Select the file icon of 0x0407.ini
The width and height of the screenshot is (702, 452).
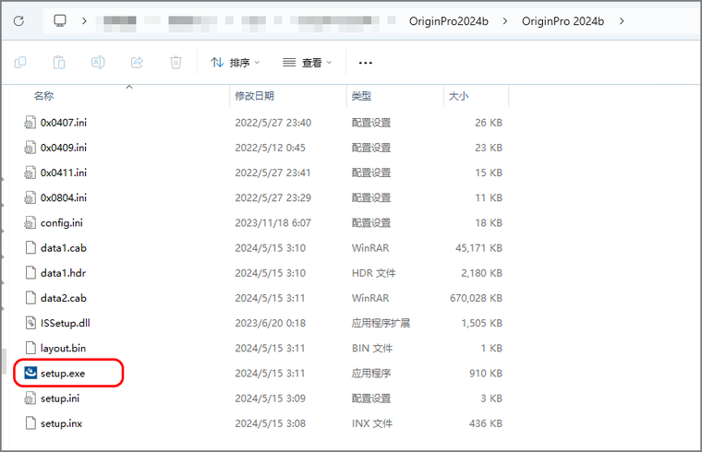coord(30,123)
